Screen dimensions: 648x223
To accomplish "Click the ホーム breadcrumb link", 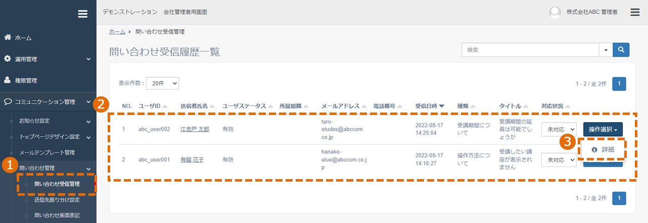I will click(x=117, y=31).
